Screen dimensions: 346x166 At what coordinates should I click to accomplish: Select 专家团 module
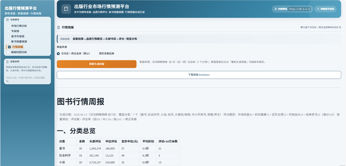click(x=13, y=31)
